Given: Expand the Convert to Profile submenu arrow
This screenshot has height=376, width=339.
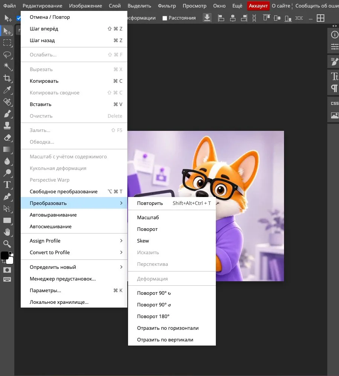Looking at the screenshot, I should pos(121,252).
